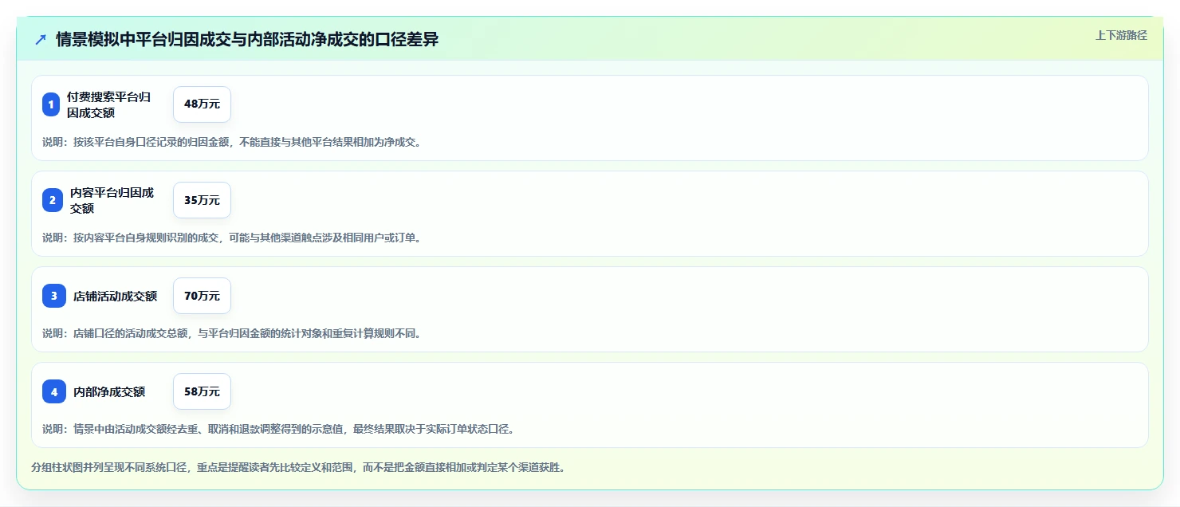Click the title 情景模拟中平台归因成交与内部活动净成交的口径差异
1180x507 pixels.
[247, 40]
